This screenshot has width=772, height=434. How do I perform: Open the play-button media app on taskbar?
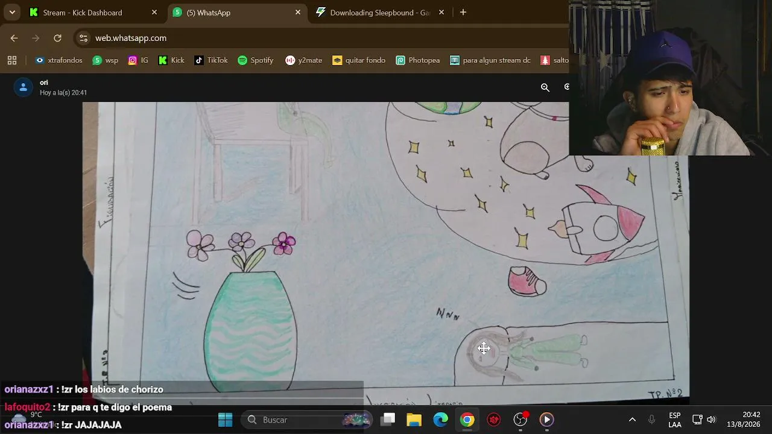[x=546, y=420]
